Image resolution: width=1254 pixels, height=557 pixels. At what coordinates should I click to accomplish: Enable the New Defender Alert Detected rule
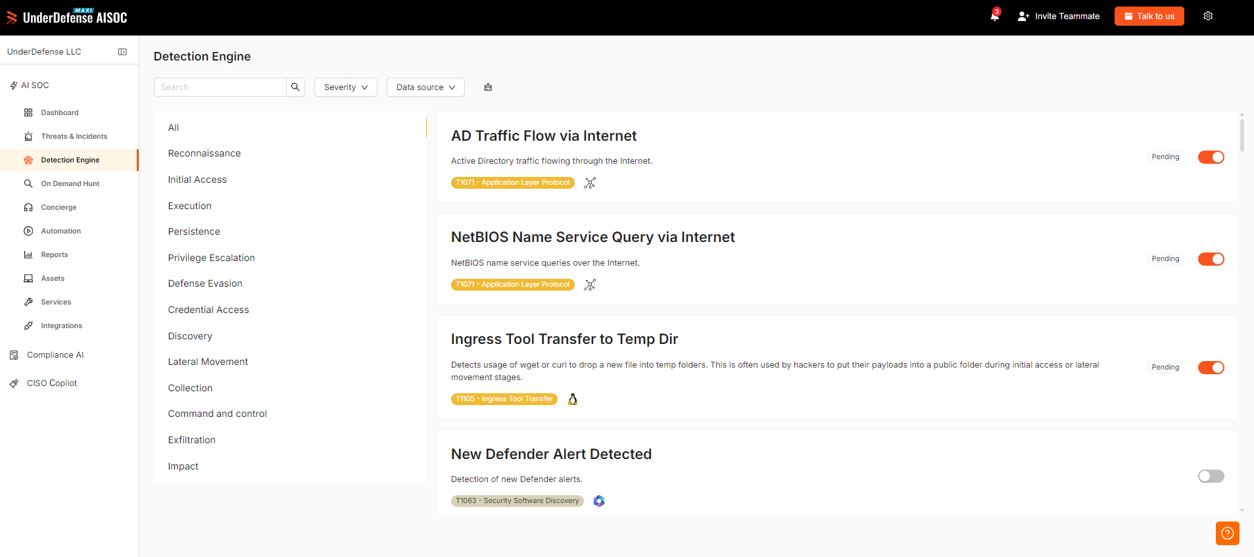click(x=1211, y=476)
